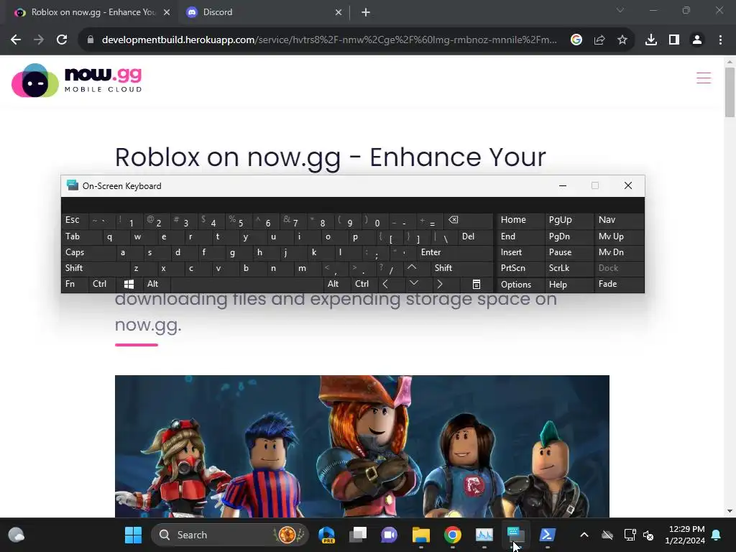
Task: Click the Enter key
Action: [x=454, y=252]
